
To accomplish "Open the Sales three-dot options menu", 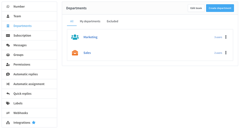I will (226, 53).
